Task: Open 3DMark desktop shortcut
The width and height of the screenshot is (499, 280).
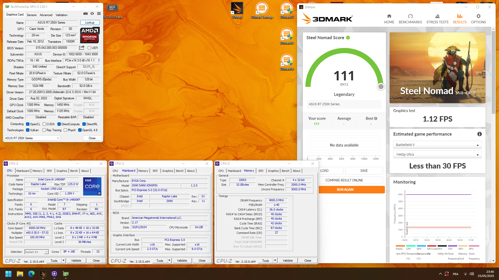Action: coord(237,10)
